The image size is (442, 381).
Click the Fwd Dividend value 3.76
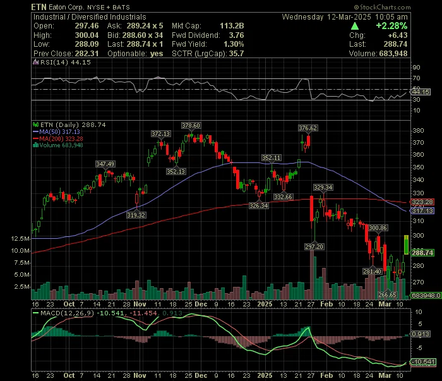pyautogui.click(x=236, y=35)
